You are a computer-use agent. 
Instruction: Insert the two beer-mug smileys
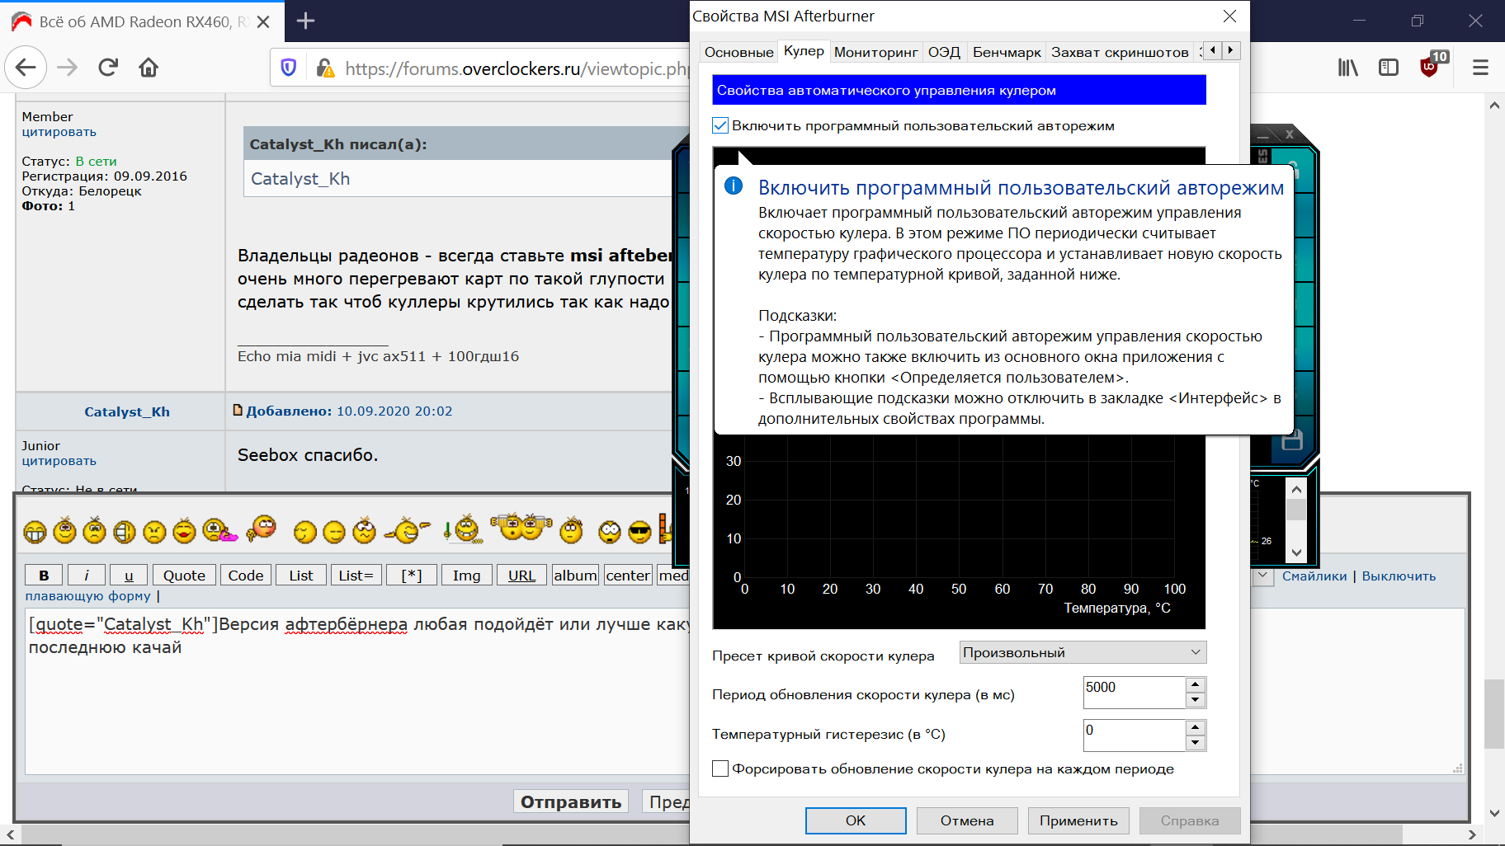coord(521,526)
